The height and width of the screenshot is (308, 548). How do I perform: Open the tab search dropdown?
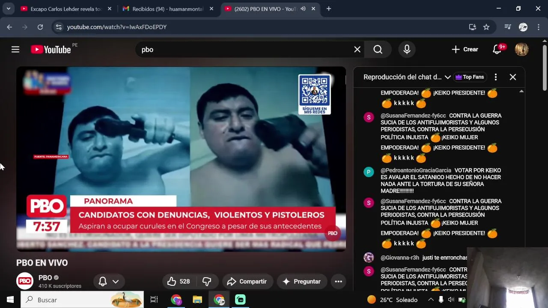tap(8, 9)
